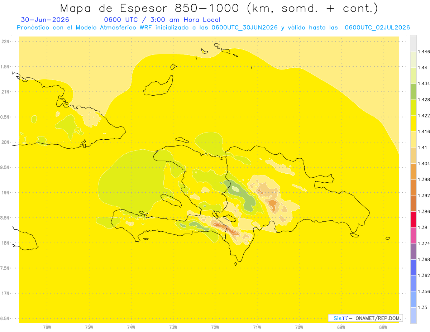The height and width of the screenshot is (332, 430).
Task: Pick the green band between 1.428 and 1.434
Action: (x=413, y=91)
